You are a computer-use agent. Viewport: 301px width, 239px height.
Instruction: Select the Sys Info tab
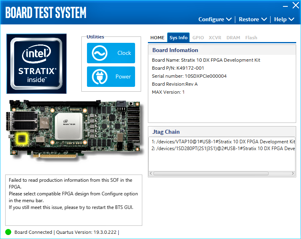[178, 38]
